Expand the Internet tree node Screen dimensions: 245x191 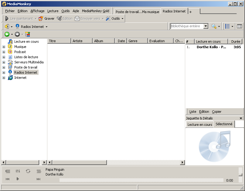4,78
